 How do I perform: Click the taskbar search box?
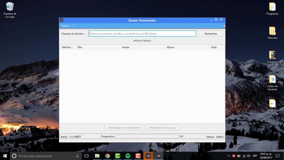pyautogui.click(x=46, y=156)
